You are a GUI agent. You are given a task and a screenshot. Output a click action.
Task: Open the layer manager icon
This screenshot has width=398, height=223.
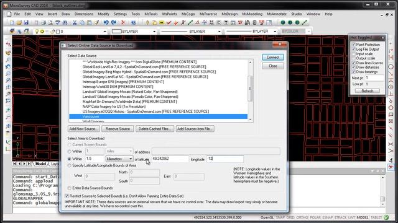point(12,32)
